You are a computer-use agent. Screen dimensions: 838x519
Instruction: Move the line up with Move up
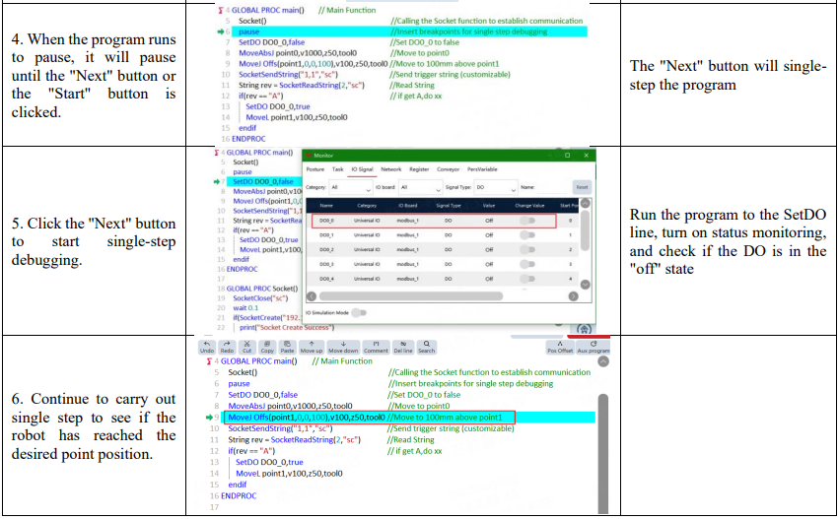tap(312, 347)
